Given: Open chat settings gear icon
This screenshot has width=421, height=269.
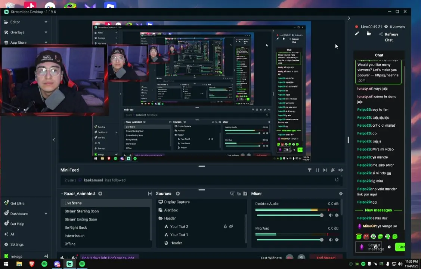Looking at the screenshot, I should [x=389, y=247].
